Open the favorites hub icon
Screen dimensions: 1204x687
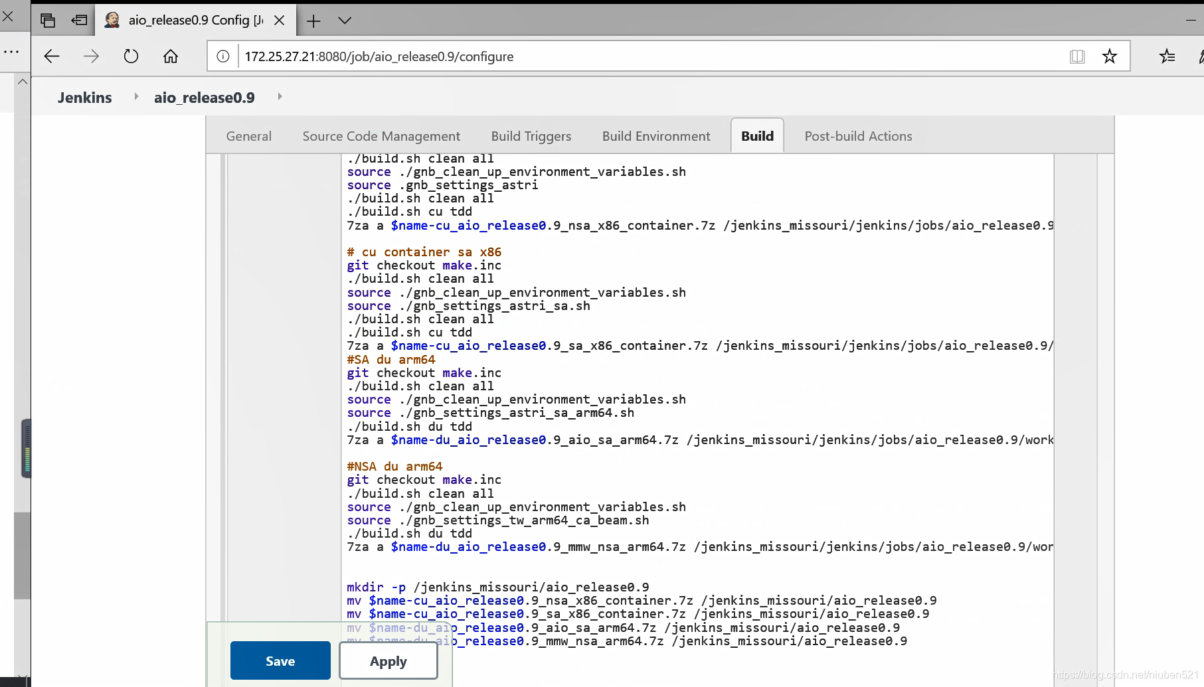[1167, 56]
